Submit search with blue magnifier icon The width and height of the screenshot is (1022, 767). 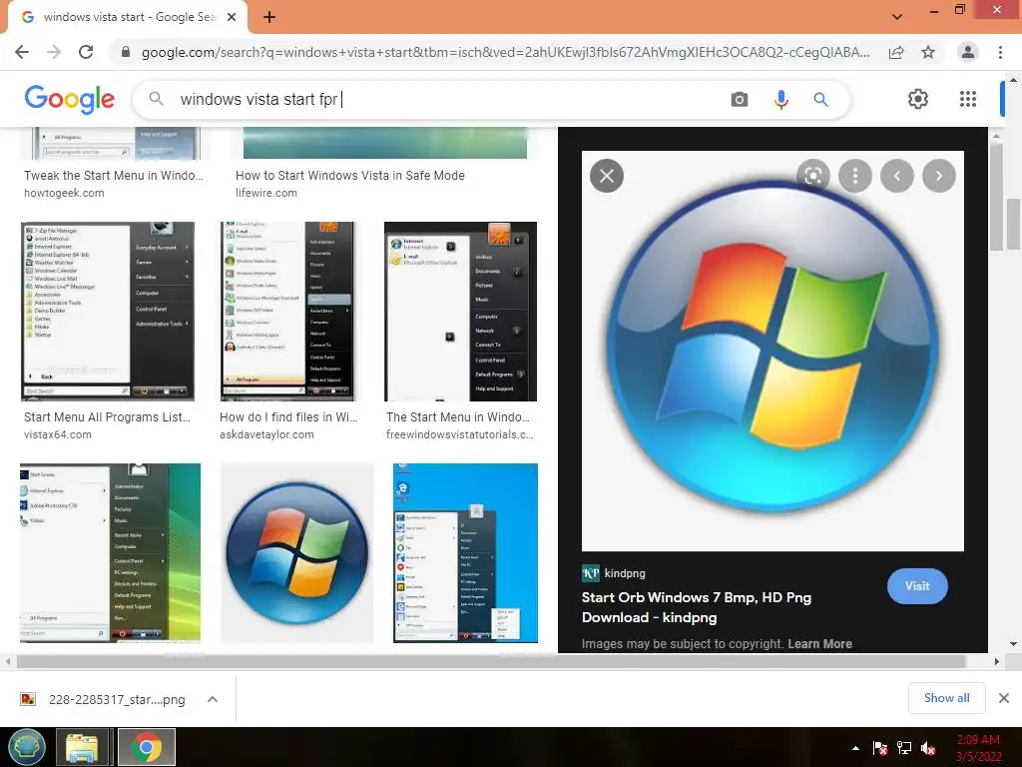pyautogui.click(x=820, y=99)
